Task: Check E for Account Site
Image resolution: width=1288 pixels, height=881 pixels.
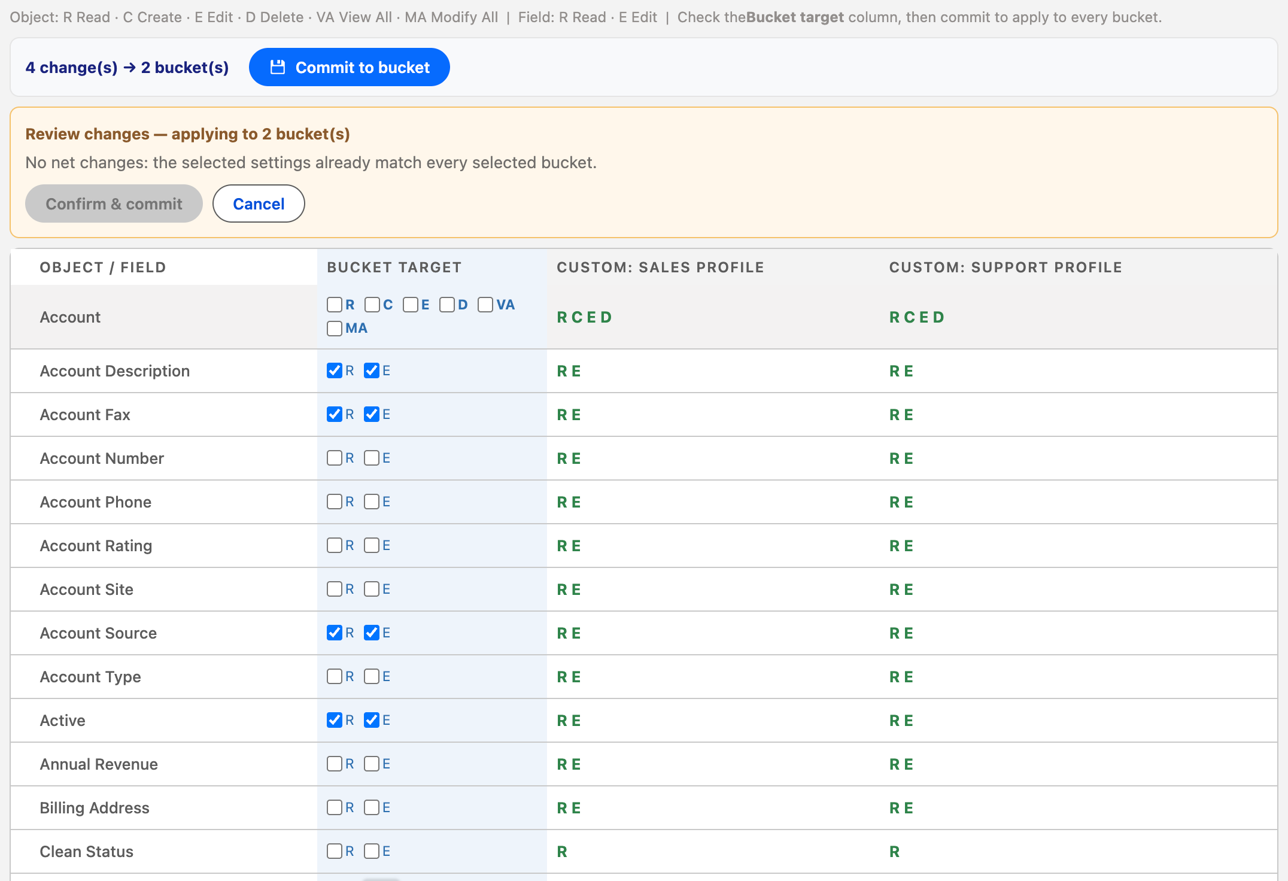Action: [x=372, y=589]
